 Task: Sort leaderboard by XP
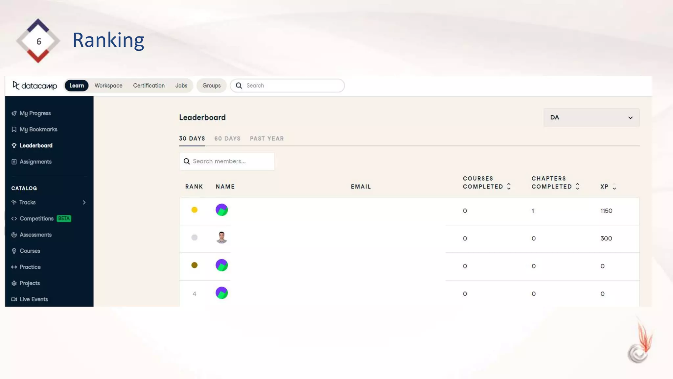pos(614,187)
